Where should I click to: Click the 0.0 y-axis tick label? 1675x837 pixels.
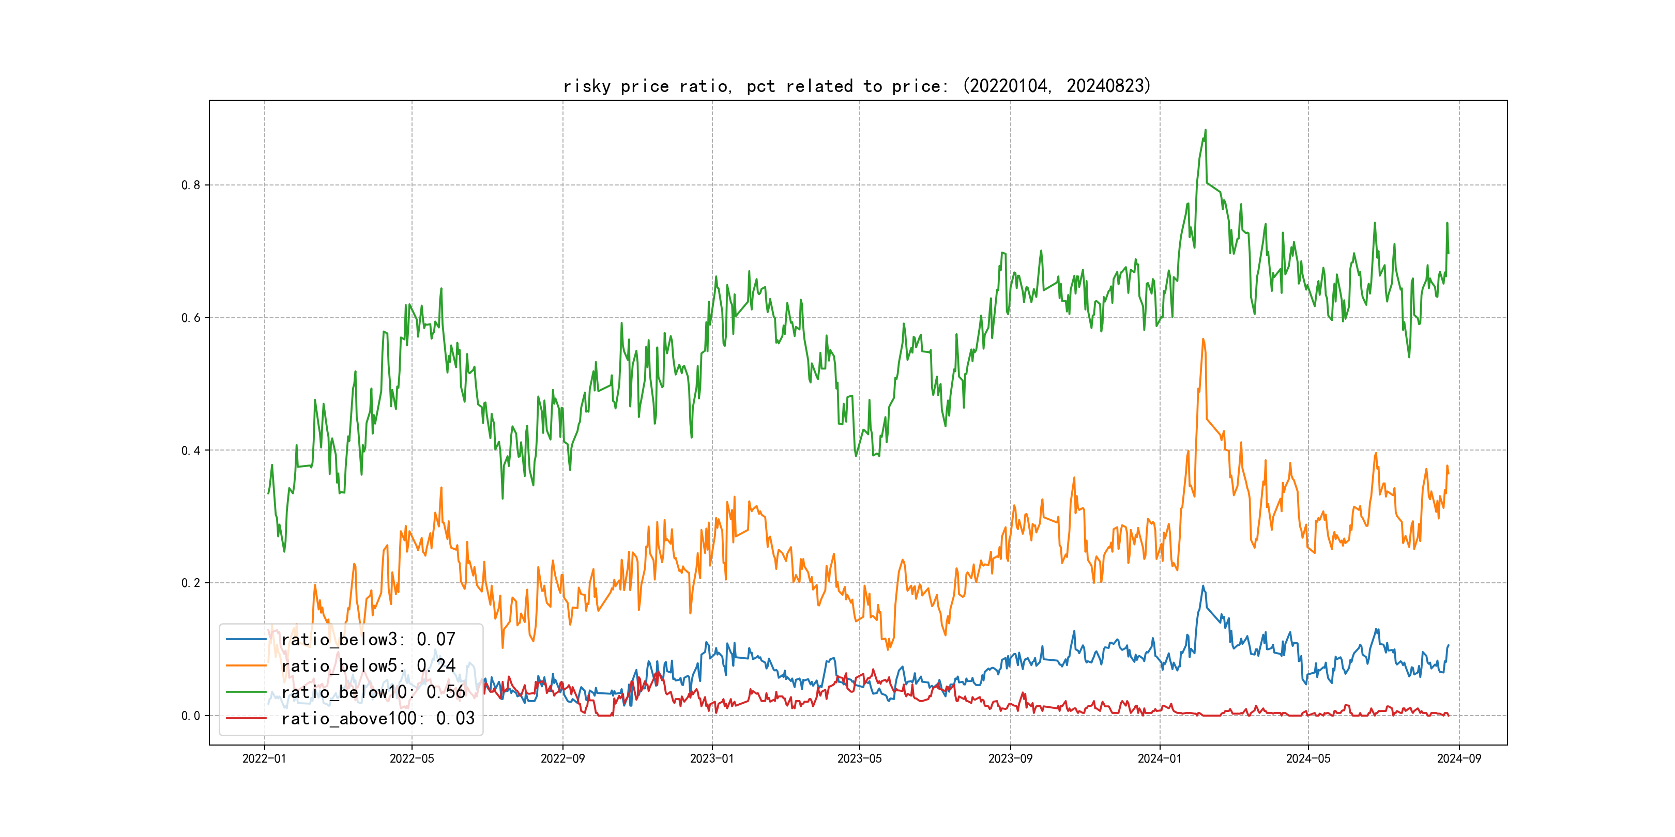point(191,716)
